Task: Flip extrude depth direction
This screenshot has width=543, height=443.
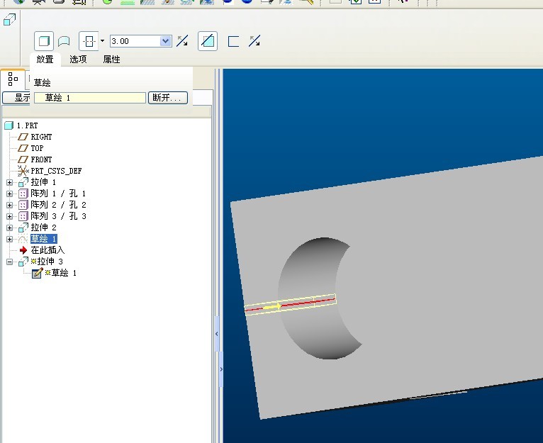Action: point(182,41)
